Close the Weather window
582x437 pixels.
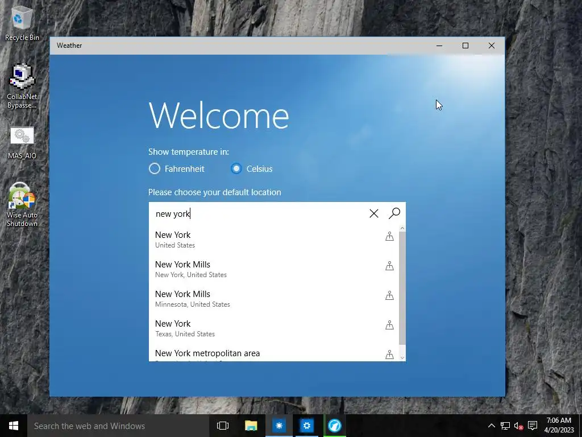(x=492, y=46)
